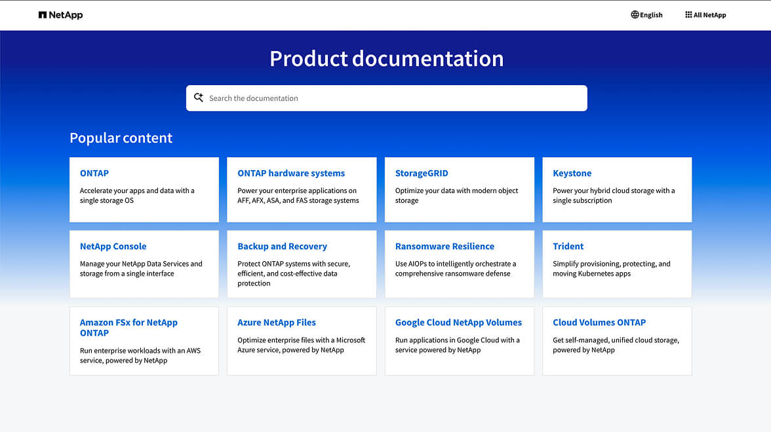Click the Product documentation title
The image size is (771, 432).
[387, 59]
